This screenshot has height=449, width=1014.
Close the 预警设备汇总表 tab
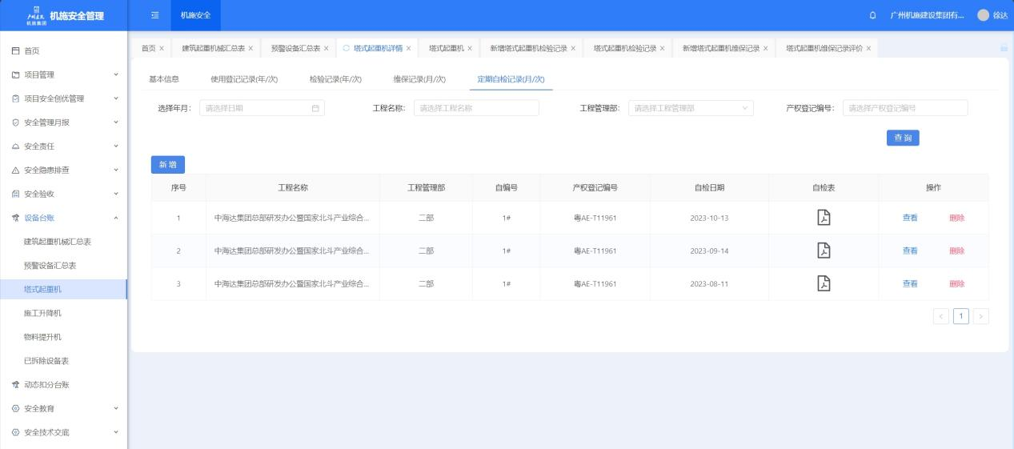point(327,48)
